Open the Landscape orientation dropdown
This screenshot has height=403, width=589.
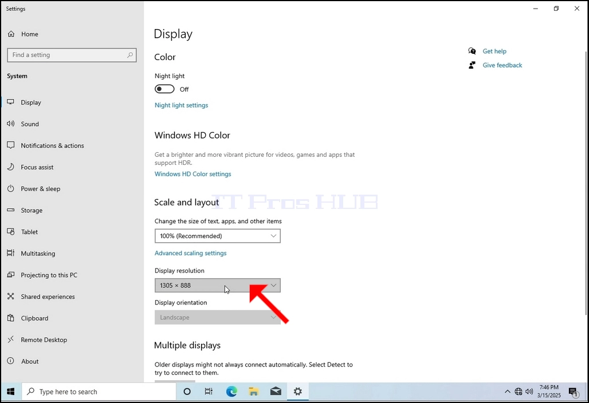pyautogui.click(x=218, y=318)
